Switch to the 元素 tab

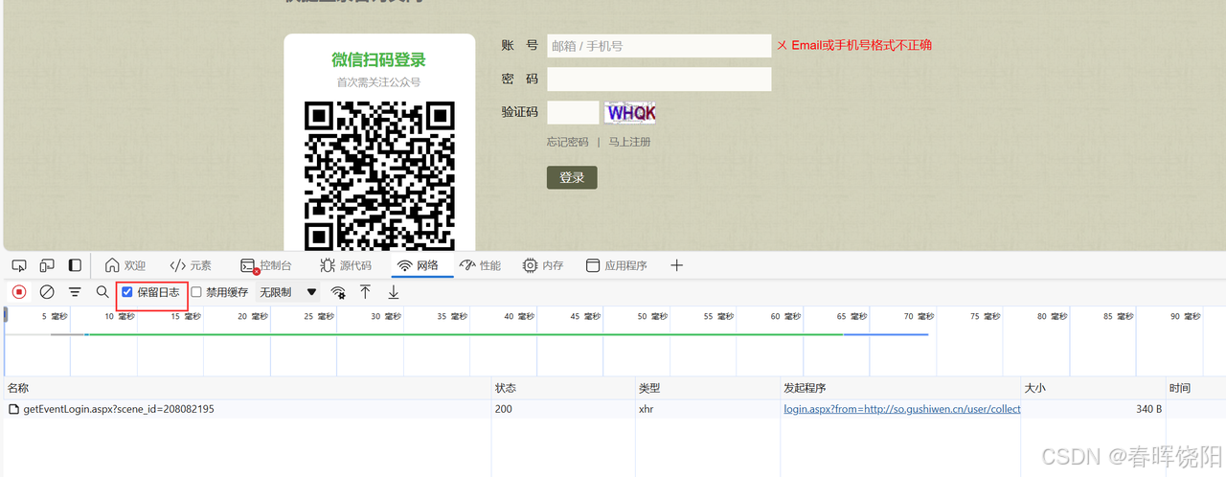click(191, 265)
